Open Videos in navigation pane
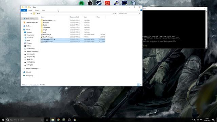217x122 pixels. coord(28,46)
